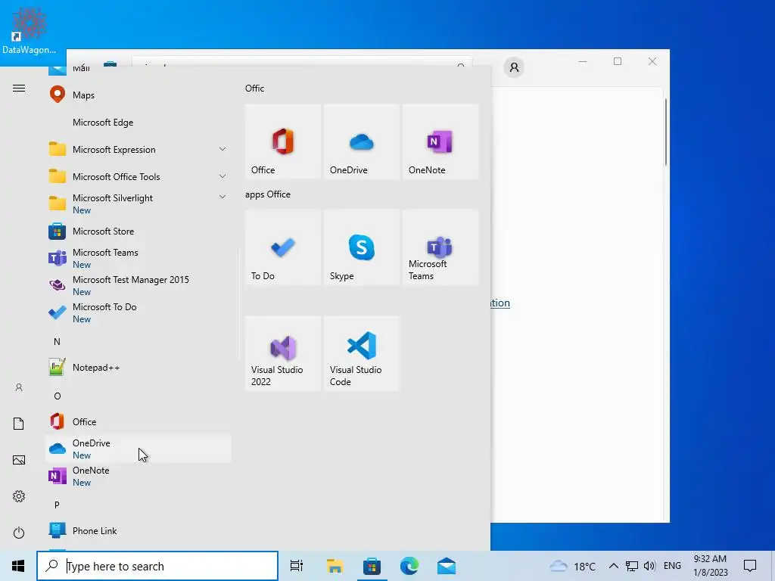
Task: Open Settings gear in Start sidebar
Action: tap(19, 496)
